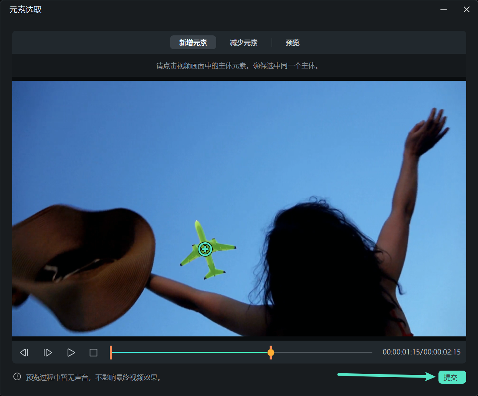
Task: Click the dialog title 元素选取
Action: [25, 9]
